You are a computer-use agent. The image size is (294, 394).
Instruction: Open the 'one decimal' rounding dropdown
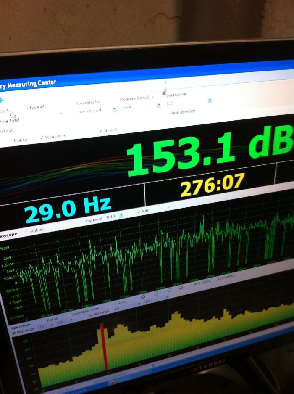coord(115,110)
